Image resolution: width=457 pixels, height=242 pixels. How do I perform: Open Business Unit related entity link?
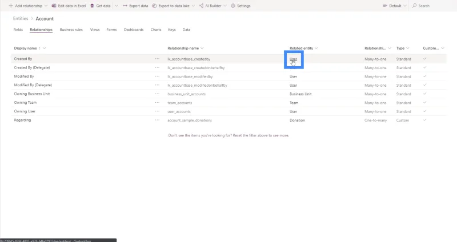(x=300, y=94)
